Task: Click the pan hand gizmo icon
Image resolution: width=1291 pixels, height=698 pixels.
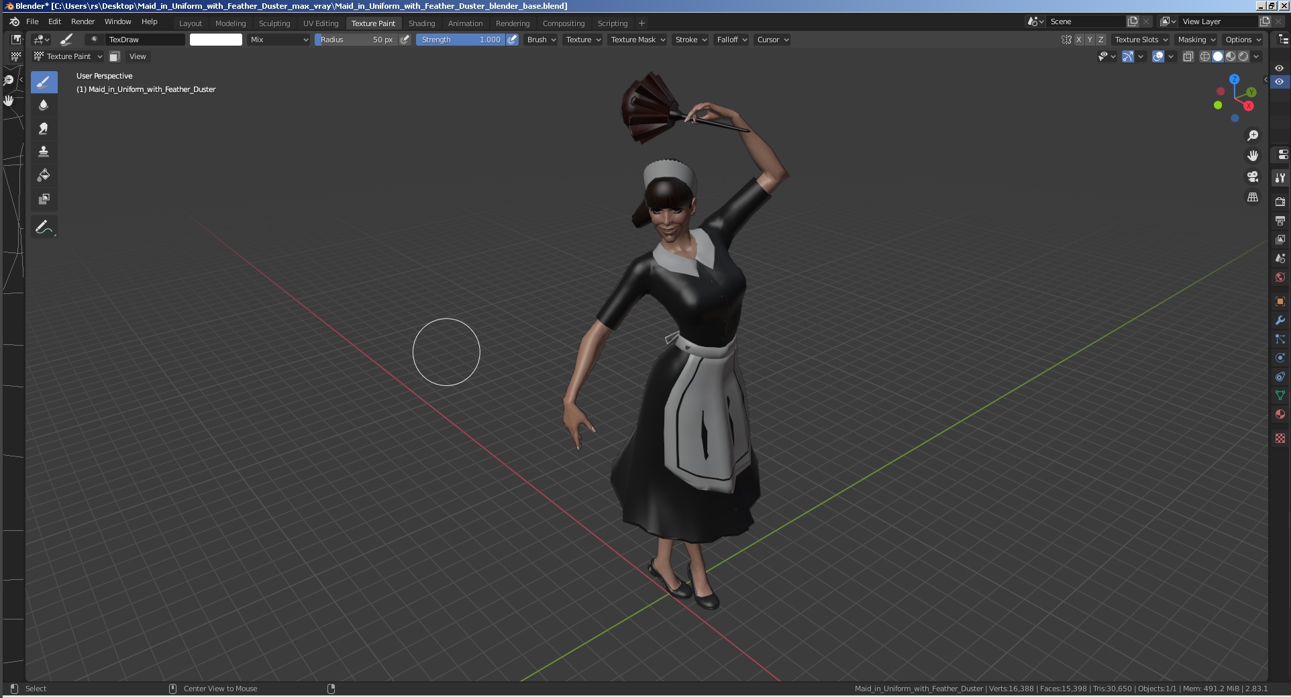Action: (x=1253, y=156)
